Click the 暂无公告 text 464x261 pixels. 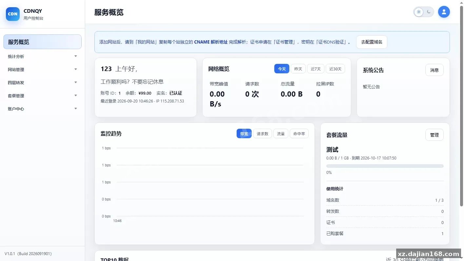[371, 87]
